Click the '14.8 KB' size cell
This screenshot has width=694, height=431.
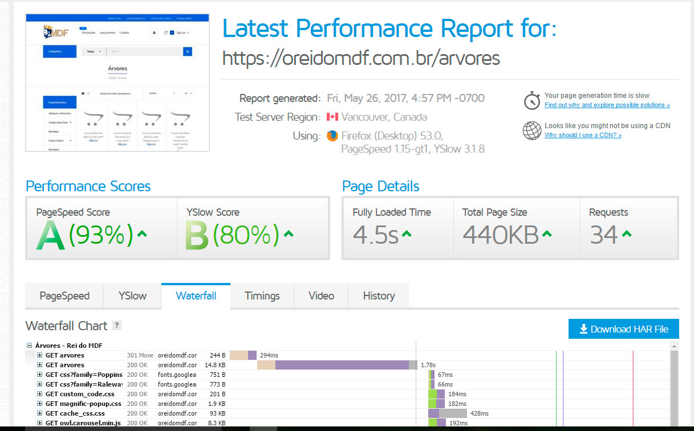click(216, 365)
